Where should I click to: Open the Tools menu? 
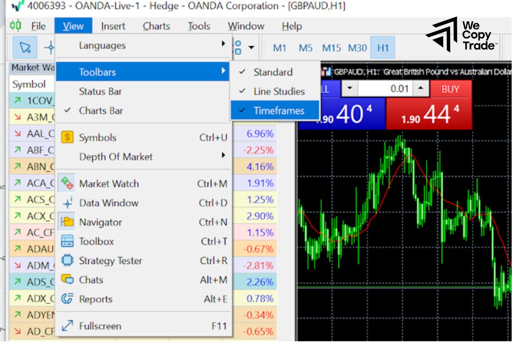pos(199,26)
